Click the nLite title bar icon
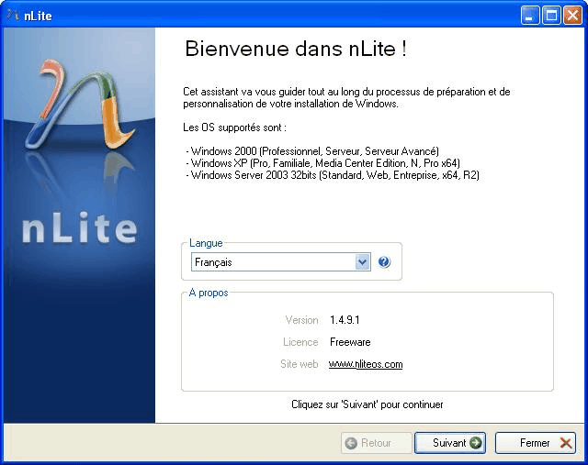 tap(13, 16)
